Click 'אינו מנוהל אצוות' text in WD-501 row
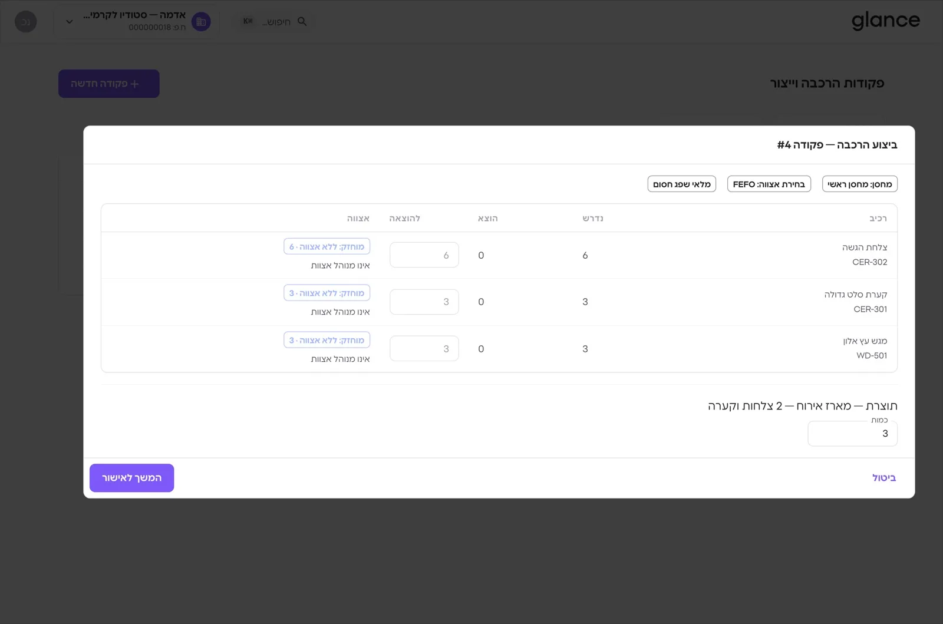Image resolution: width=943 pixels, height=624 pixels. [x=341, y=359]
